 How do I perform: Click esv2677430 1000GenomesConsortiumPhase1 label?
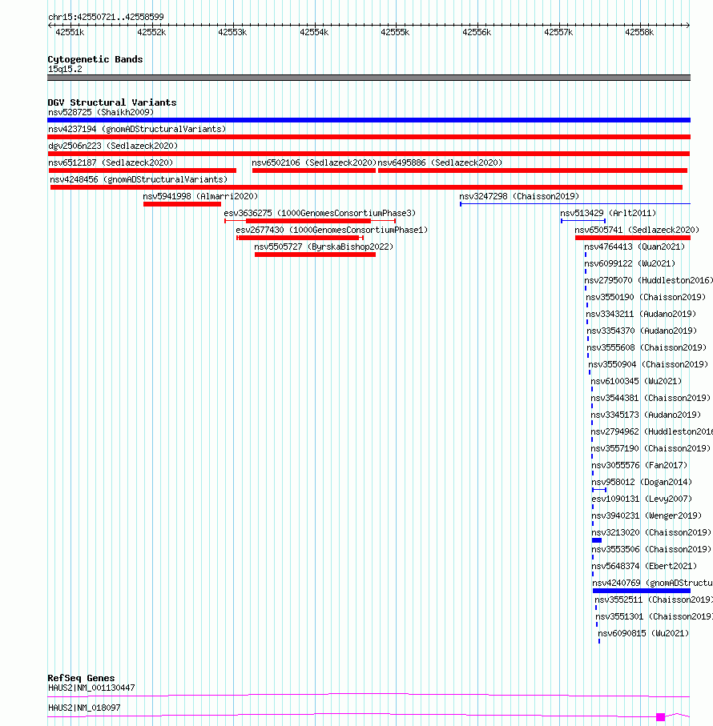tap(332, 230)
